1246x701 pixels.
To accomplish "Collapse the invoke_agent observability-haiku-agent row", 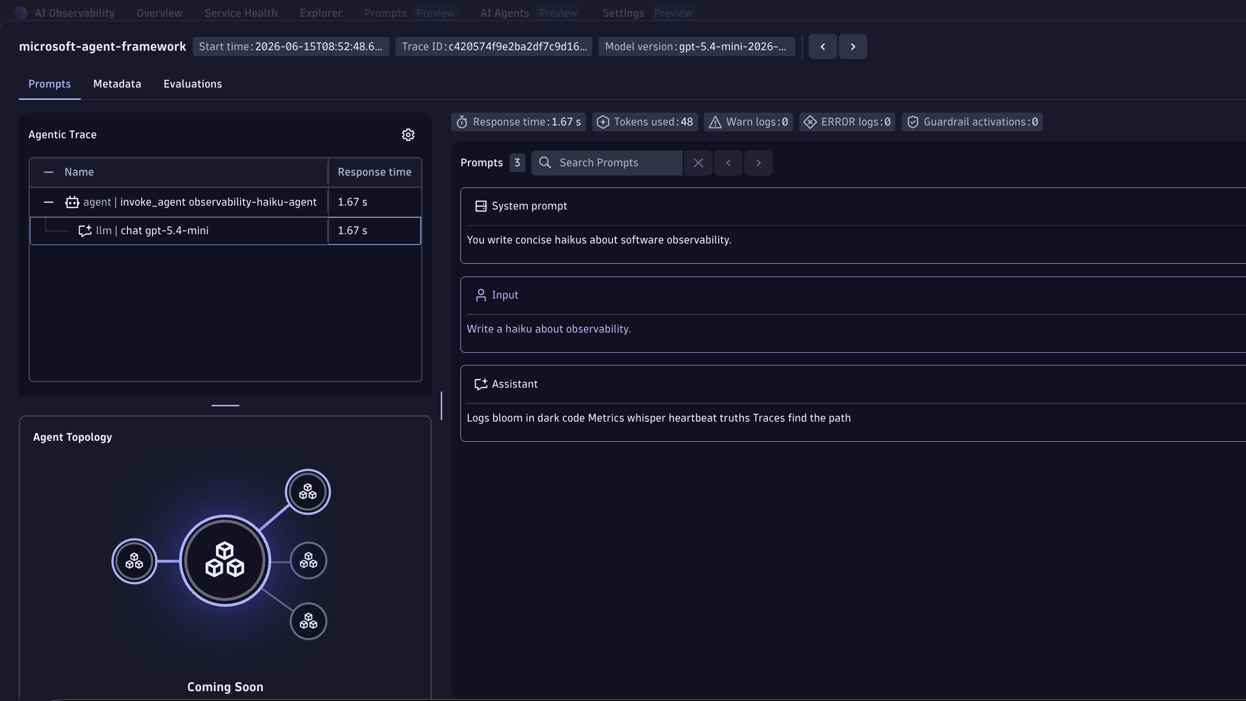I will coord(48,202).
